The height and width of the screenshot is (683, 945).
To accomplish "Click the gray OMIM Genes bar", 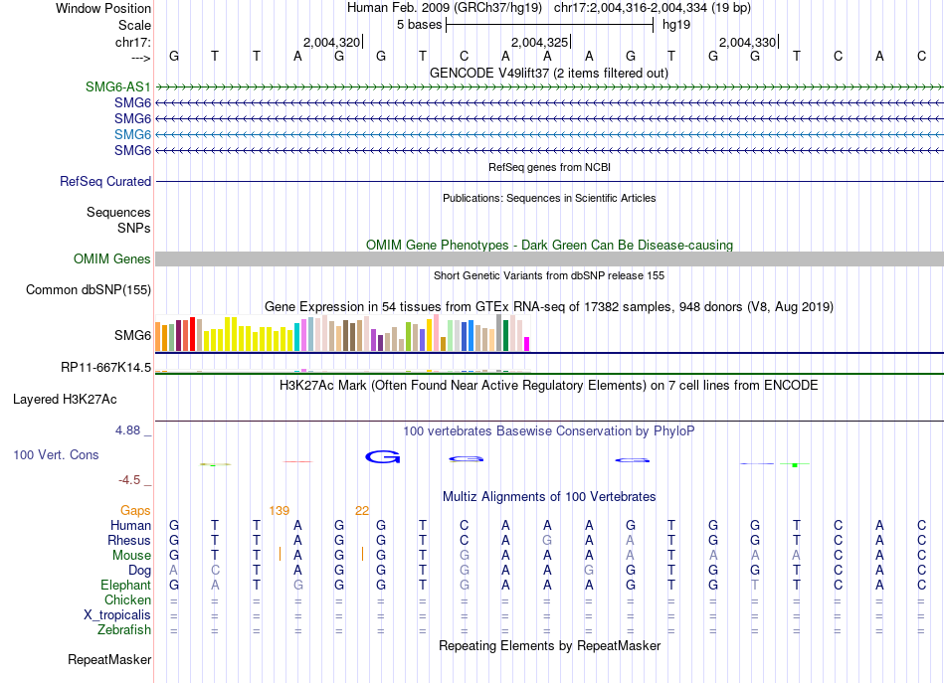I will 550,259.
